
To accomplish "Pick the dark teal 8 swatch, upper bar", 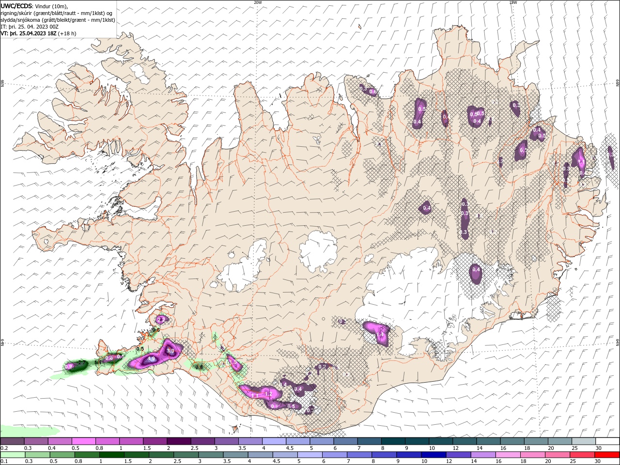I will tap(393, 441).
